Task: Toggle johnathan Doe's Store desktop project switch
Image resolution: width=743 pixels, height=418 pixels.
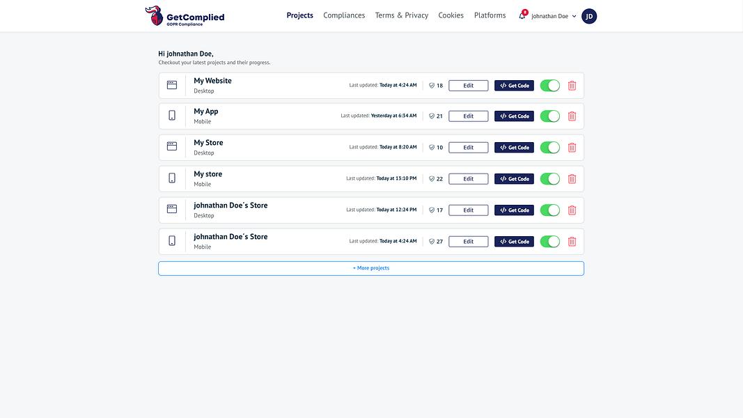Action: point(550,210)
